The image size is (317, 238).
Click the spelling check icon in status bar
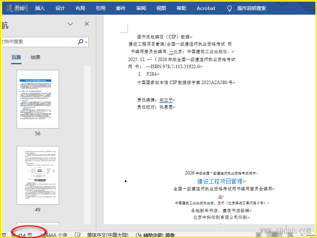pyautogui.click(x=78, y=235)
